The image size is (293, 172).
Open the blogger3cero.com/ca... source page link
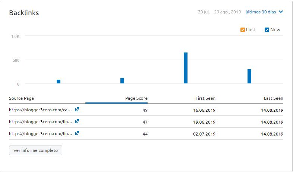pos(40,110)
